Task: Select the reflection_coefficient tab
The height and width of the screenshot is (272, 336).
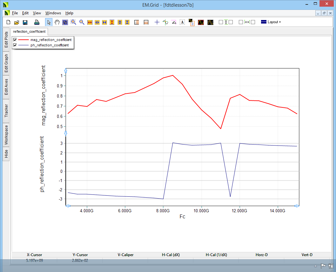Action: tap(30, 31)
